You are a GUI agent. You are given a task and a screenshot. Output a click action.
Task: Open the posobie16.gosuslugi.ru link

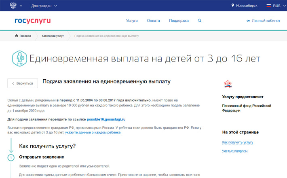coord(106,119)
